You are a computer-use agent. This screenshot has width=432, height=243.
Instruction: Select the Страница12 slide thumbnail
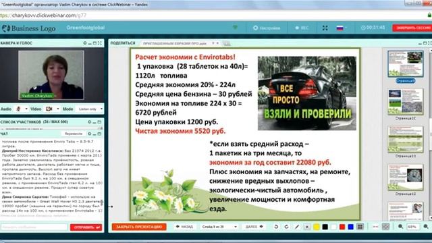click(x=405, y=178)
